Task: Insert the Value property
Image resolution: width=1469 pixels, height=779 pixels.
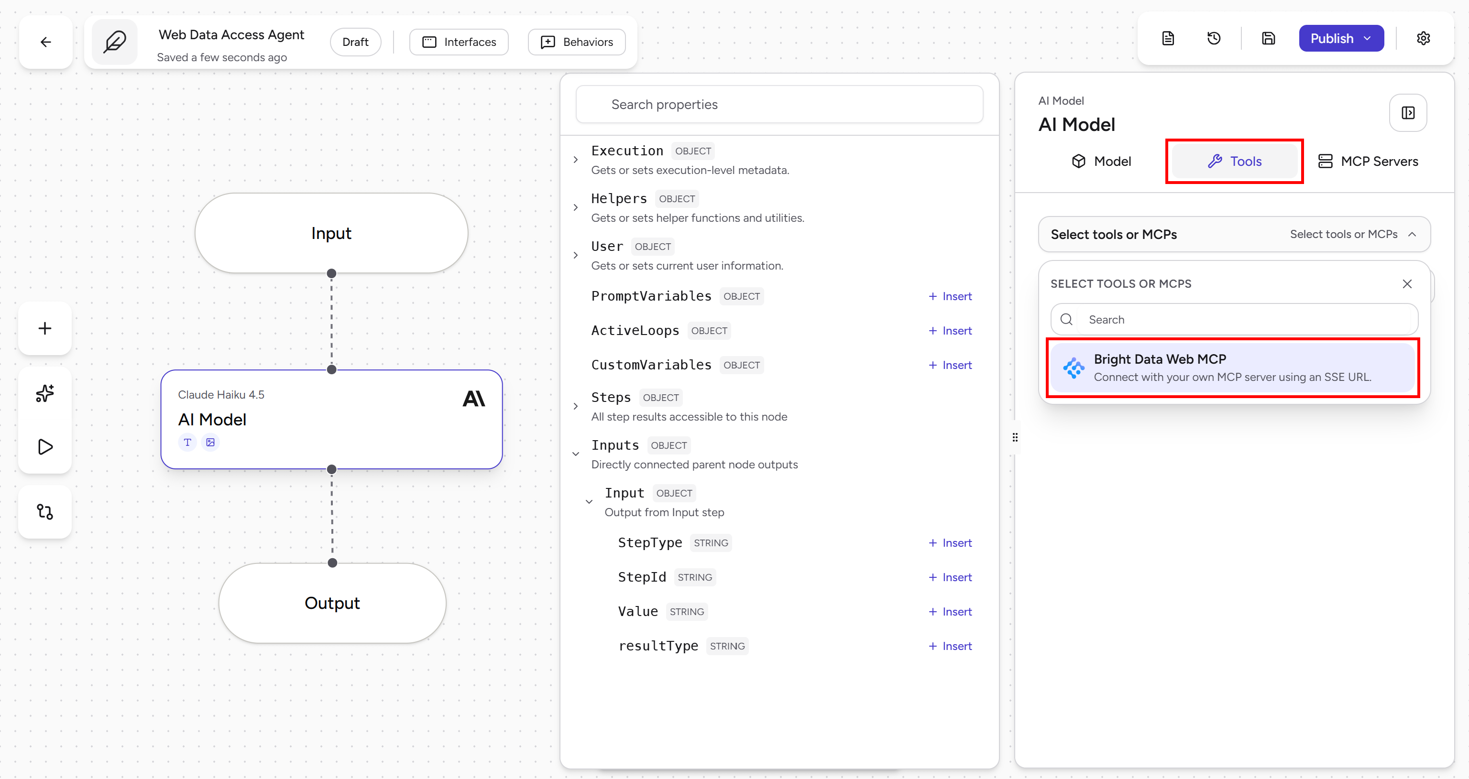Action: [x=950, y=611]
